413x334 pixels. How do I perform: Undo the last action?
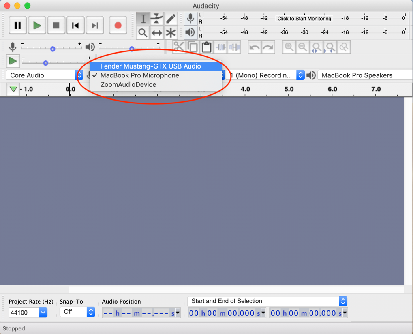click(x=255, y=47)
